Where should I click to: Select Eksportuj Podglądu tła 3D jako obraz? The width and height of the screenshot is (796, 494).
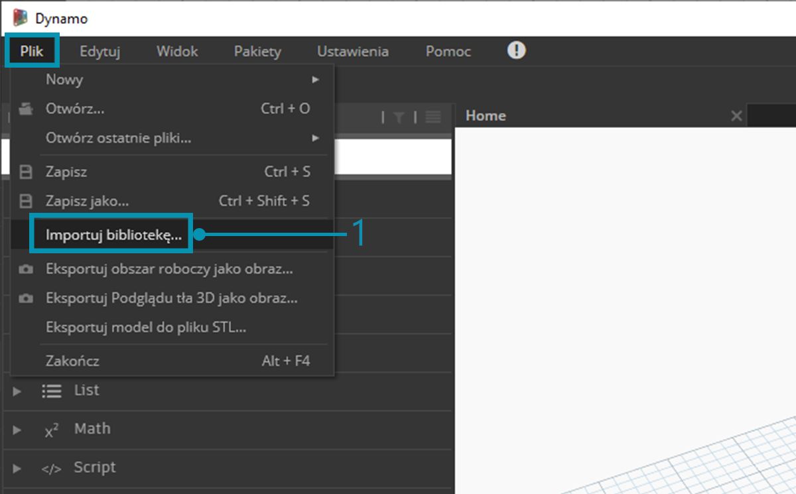(x=173, y=298)
